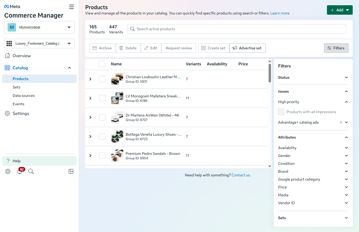This screenshot has height=232, width=359.
Task: Collapse the Catalog section chevron
Action: click(69, 68)
